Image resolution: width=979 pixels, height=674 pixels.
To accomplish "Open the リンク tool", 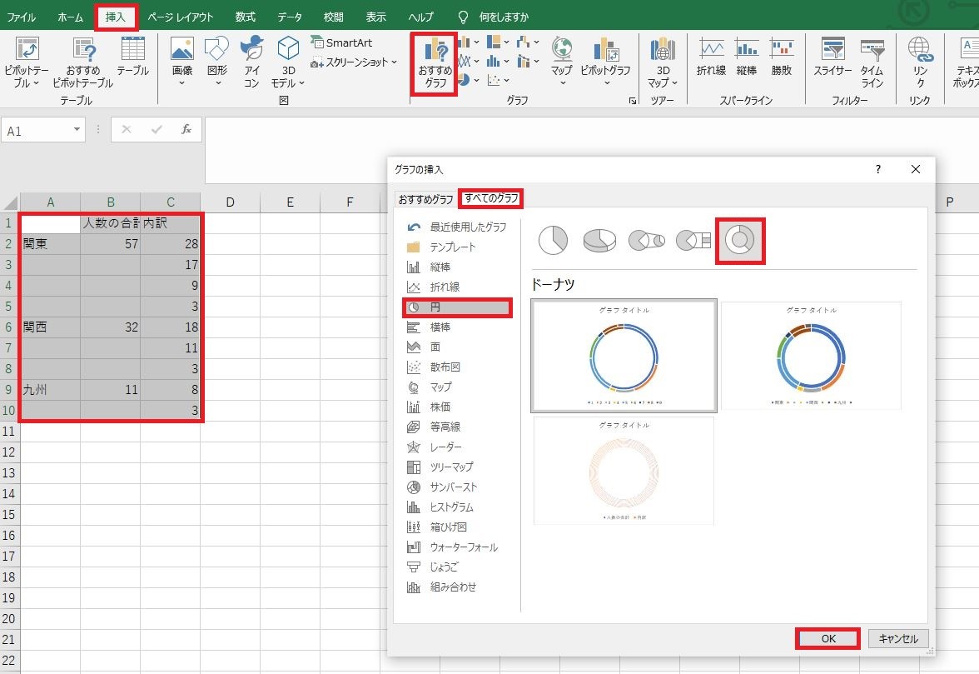I will coord(921,62).
